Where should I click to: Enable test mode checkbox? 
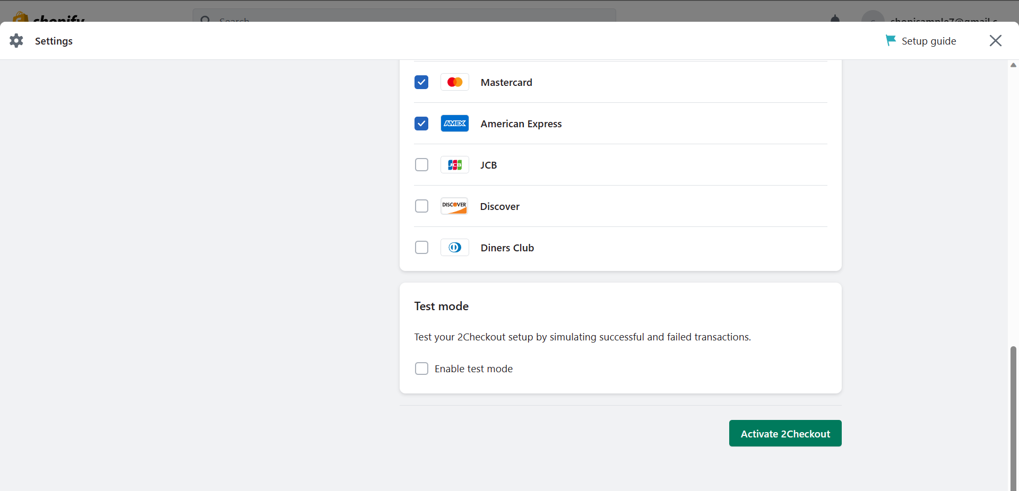click(421, 369)
